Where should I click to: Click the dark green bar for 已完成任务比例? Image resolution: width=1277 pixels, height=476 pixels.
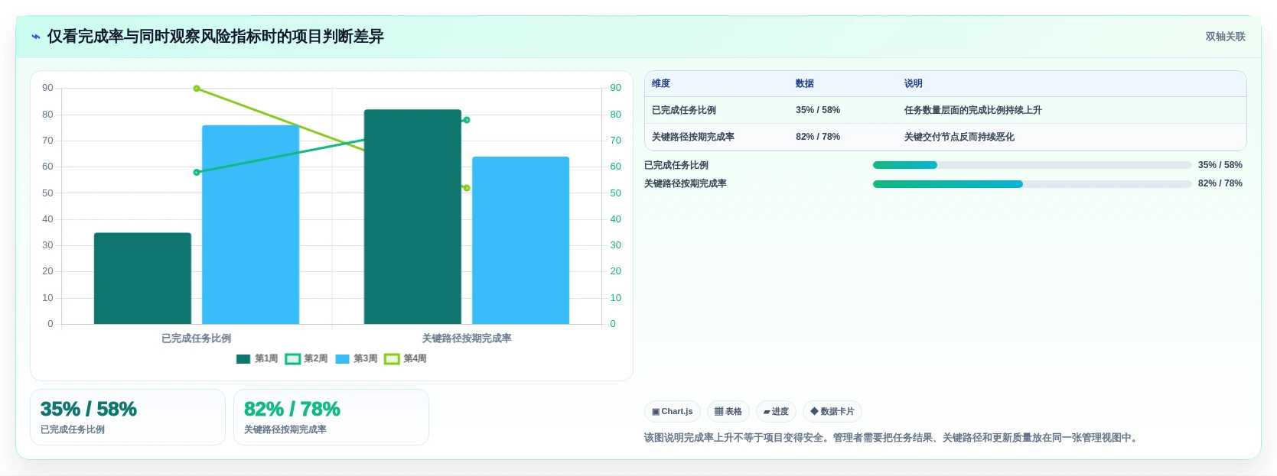[x=142, y=278]
